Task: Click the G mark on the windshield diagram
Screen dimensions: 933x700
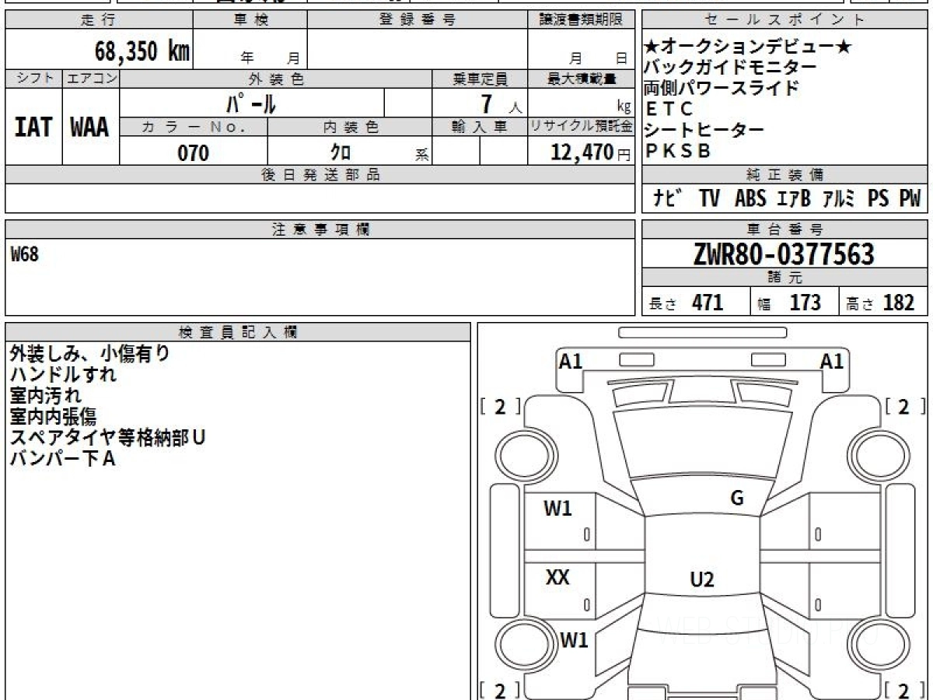Action: tap(737, 499)
